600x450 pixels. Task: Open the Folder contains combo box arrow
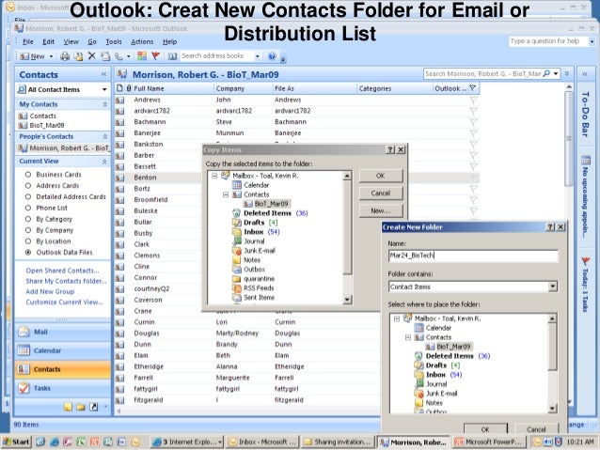pyautogui.click(x=553, y=287)
